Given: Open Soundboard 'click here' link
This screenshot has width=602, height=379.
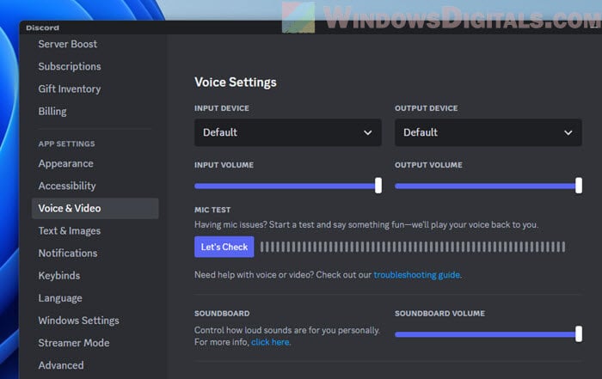Looking at the screenshot, I should coord(270,342).
